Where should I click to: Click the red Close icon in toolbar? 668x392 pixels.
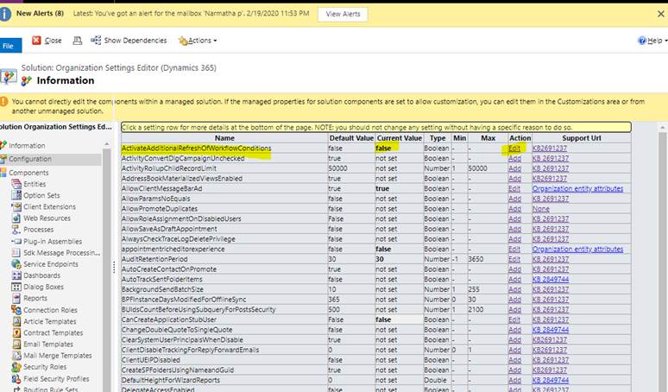[36, 40]
